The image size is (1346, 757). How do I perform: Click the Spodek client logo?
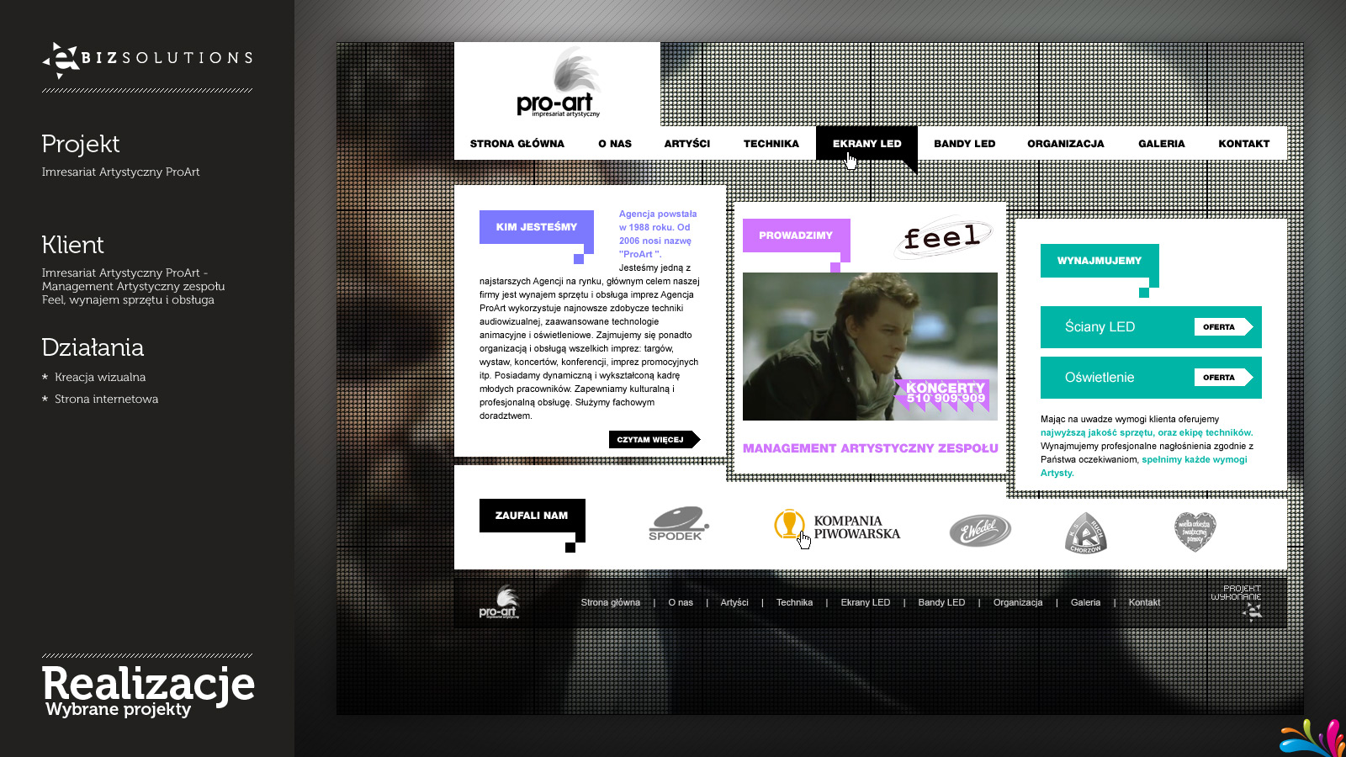click(678, 524)
